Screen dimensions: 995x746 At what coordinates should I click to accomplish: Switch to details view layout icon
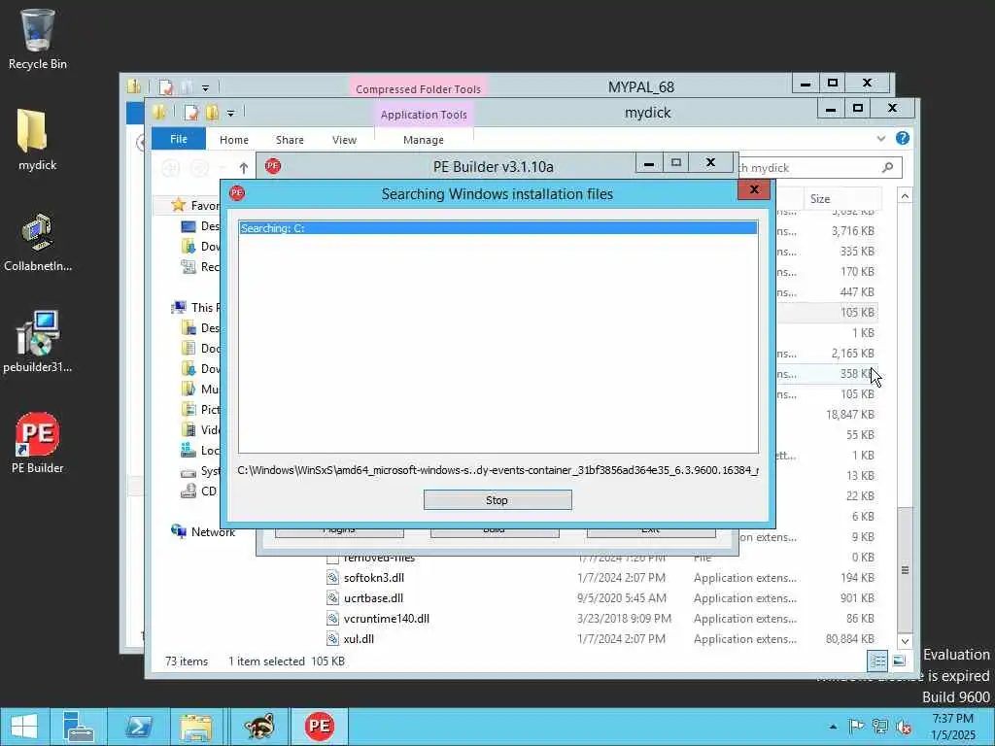877,661
